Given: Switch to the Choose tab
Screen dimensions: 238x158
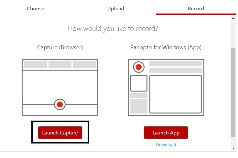Looking at the screenshot, I should point(36,8).
